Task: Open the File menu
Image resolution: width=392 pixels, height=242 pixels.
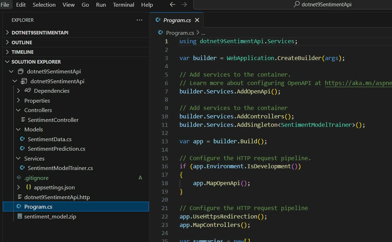Action: coord(5,5)
